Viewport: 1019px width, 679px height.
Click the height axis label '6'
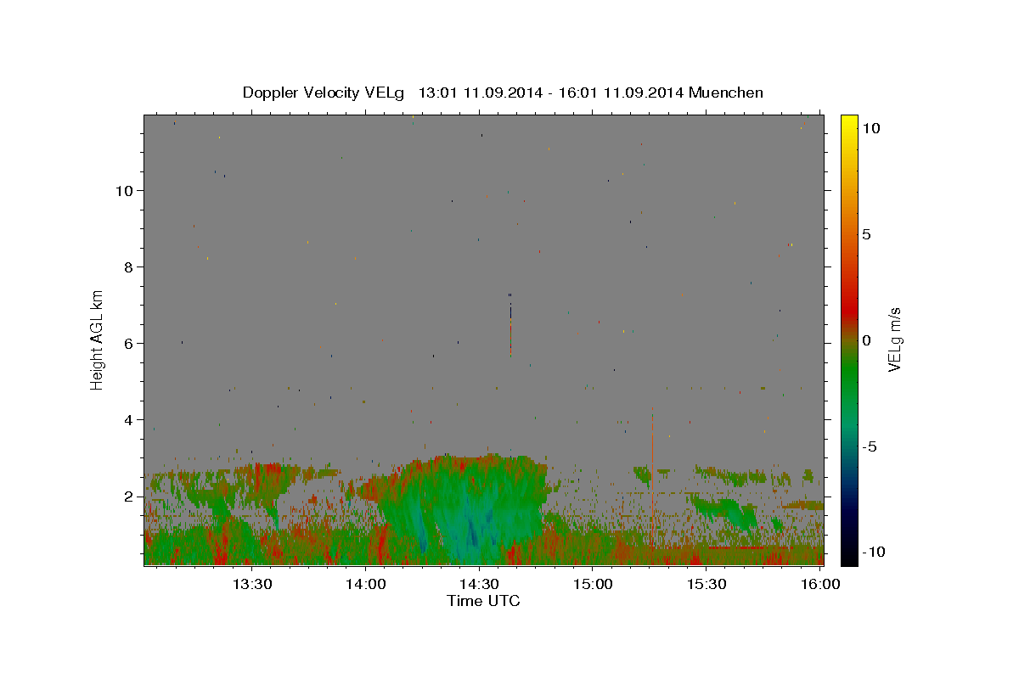click(x=130, y=344)
